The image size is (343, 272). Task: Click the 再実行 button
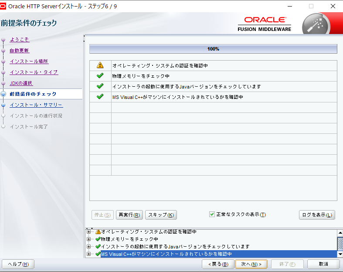[129, 215]
